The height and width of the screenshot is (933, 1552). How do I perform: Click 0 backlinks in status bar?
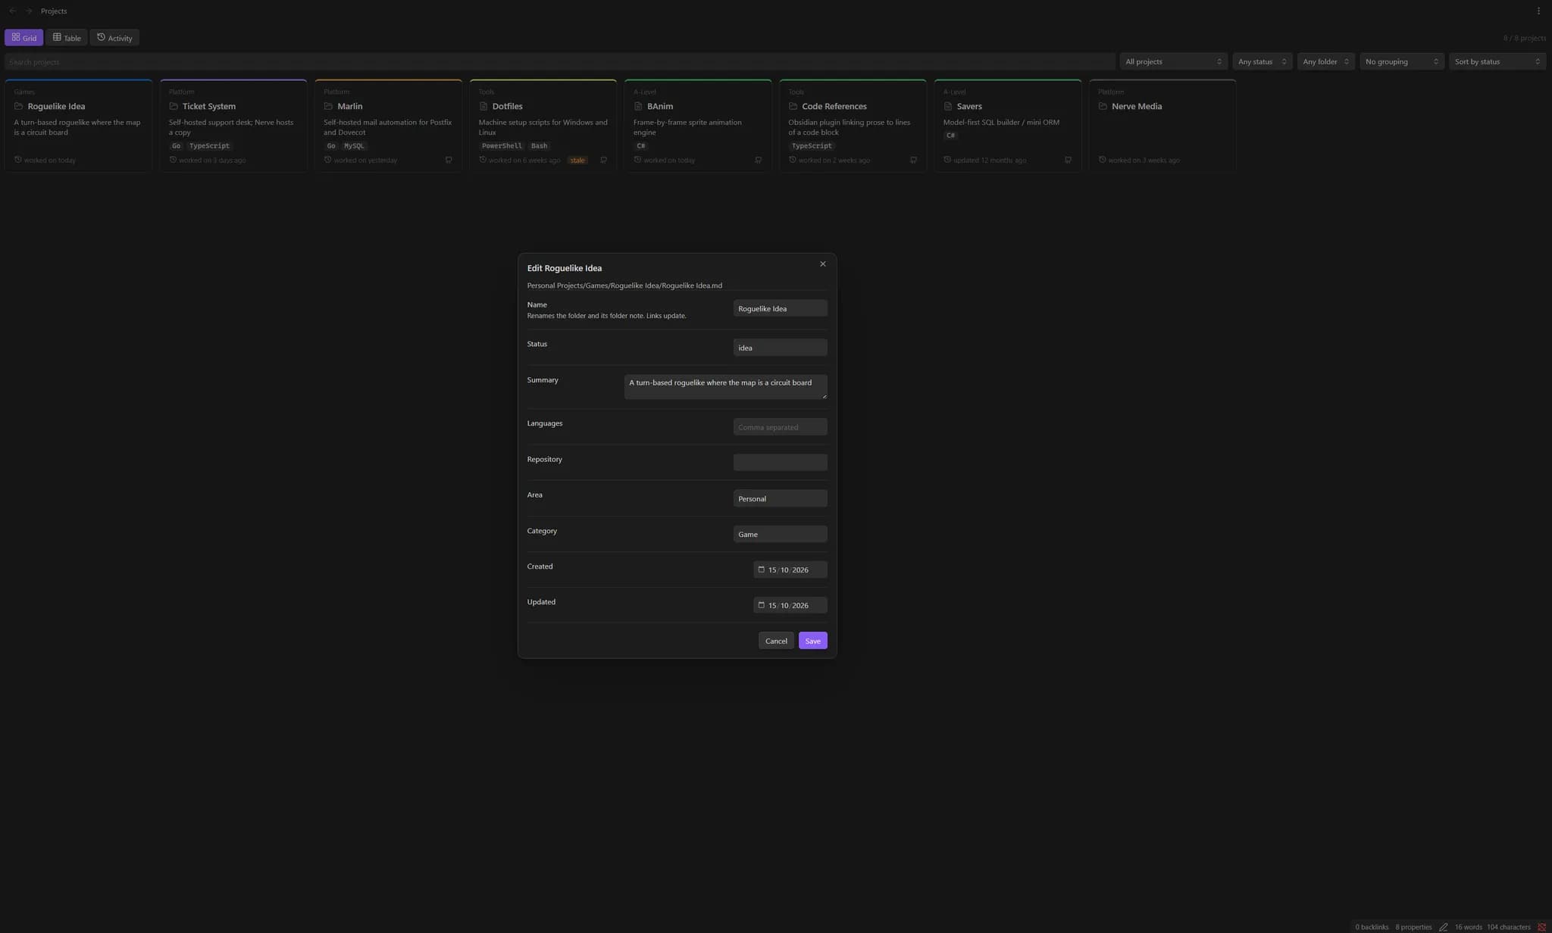point(1372,927)
